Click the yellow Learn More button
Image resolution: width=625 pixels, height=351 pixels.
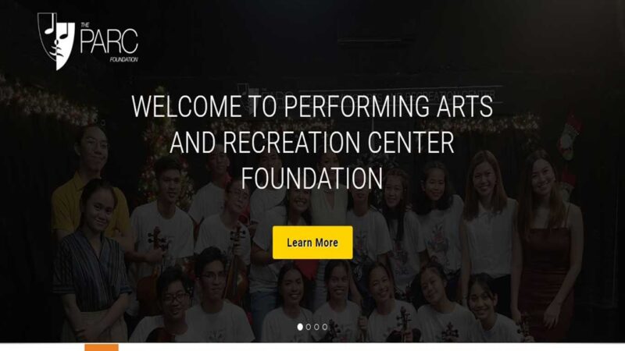point(312,243)
